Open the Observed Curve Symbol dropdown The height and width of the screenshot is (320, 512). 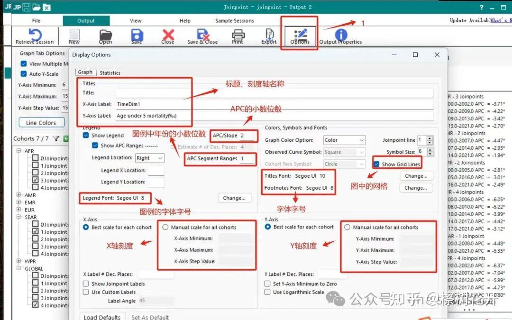(x=344, y=152)
